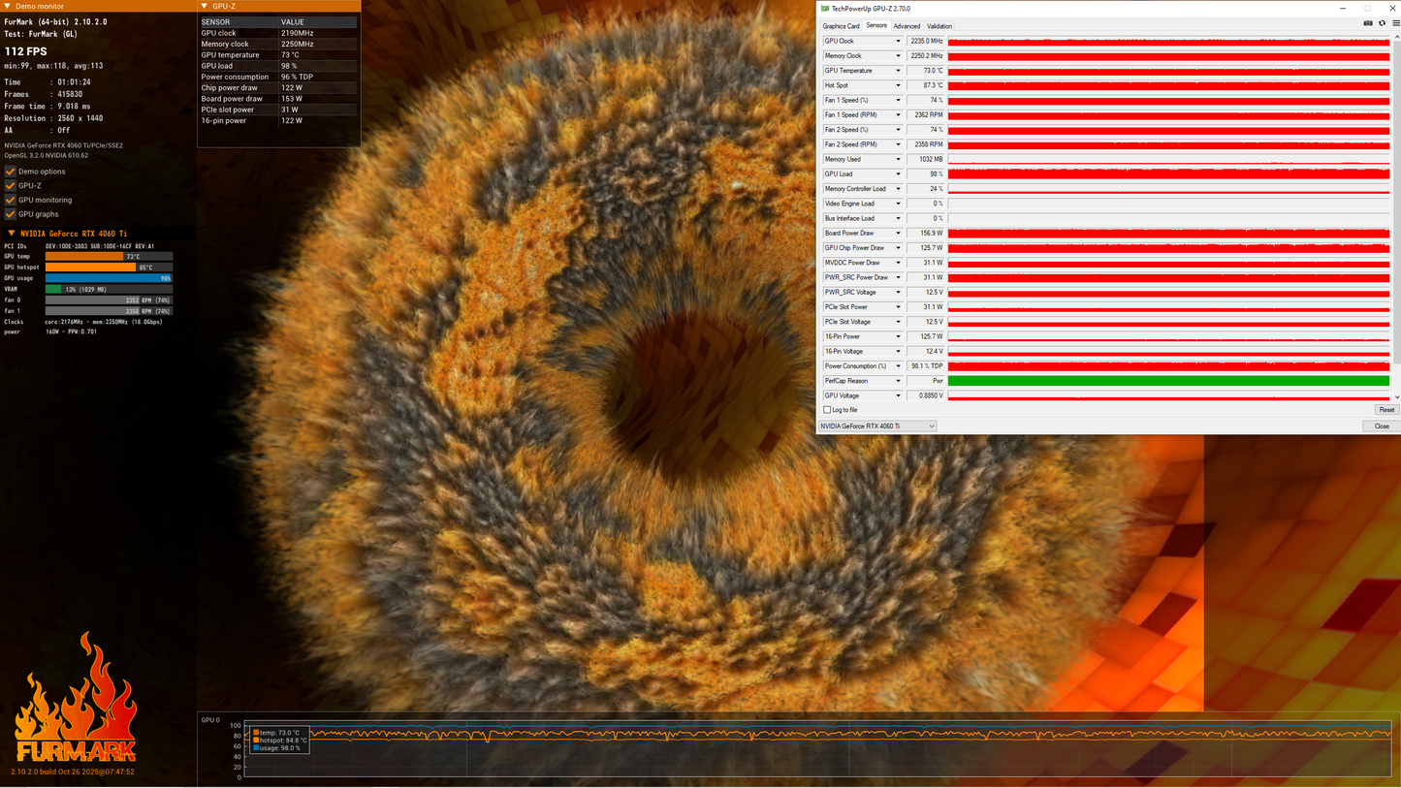Viewport: 1401px width, 788px height.
Task: Collapse the Demo monitor panel
Action: click(8, 7)
